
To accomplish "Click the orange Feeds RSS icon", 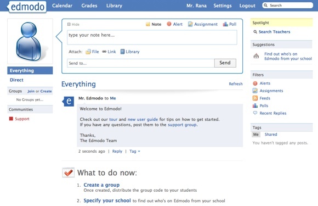I will pyautogui.click(x=255, y=98).
